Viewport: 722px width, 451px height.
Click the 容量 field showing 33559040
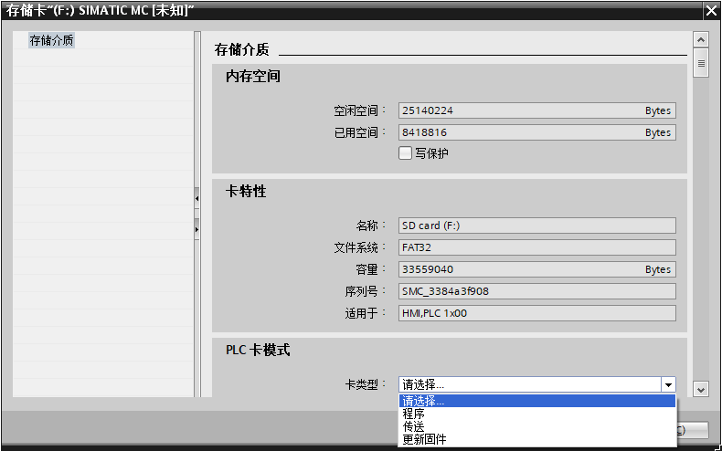click(x=536, y=269)
